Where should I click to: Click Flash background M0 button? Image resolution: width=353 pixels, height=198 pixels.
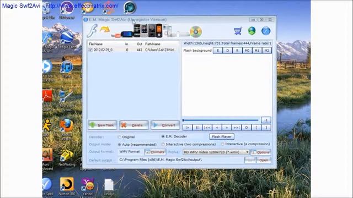point(247,51)
